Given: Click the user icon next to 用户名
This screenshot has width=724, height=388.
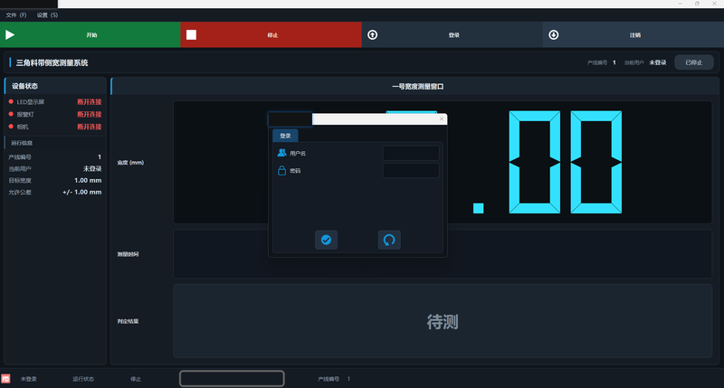Looking at the screenshot, I should coord(281,153).
